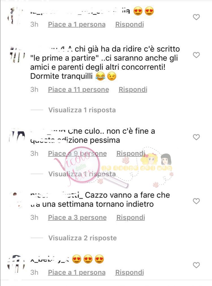Click Rispondi under the Dormite tranquilli comment
The height and width of the screenshot is (286, 212).
click(x=133, y=89)
